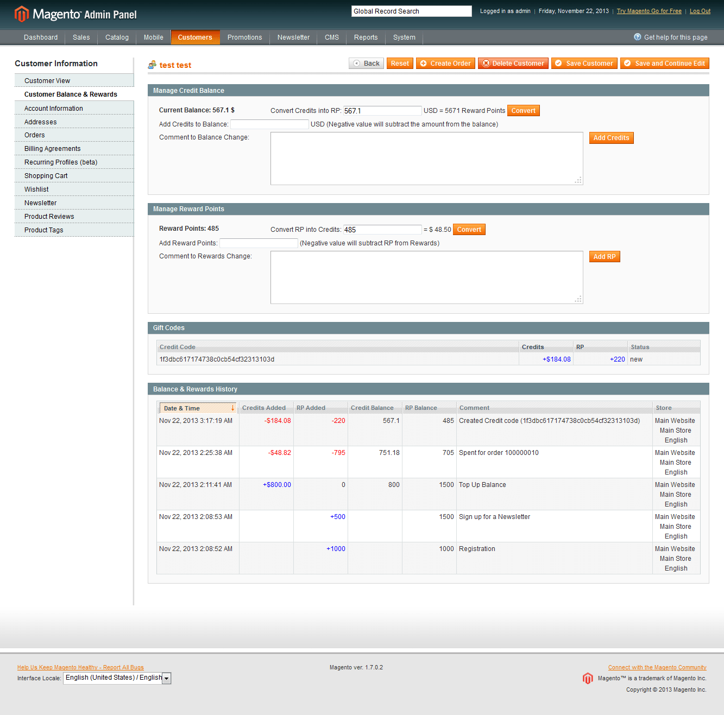Click the Magento logo in the header

pyautogui.click(x=21, y=13)
